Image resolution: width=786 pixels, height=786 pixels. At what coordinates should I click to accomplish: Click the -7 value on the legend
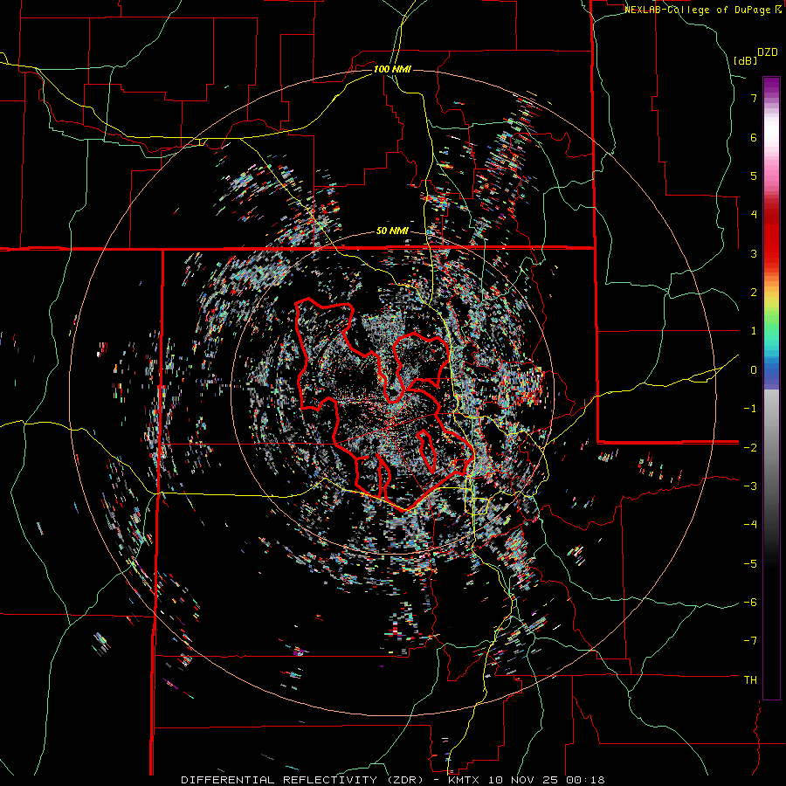pyautogui.click(x=750, y=641)
